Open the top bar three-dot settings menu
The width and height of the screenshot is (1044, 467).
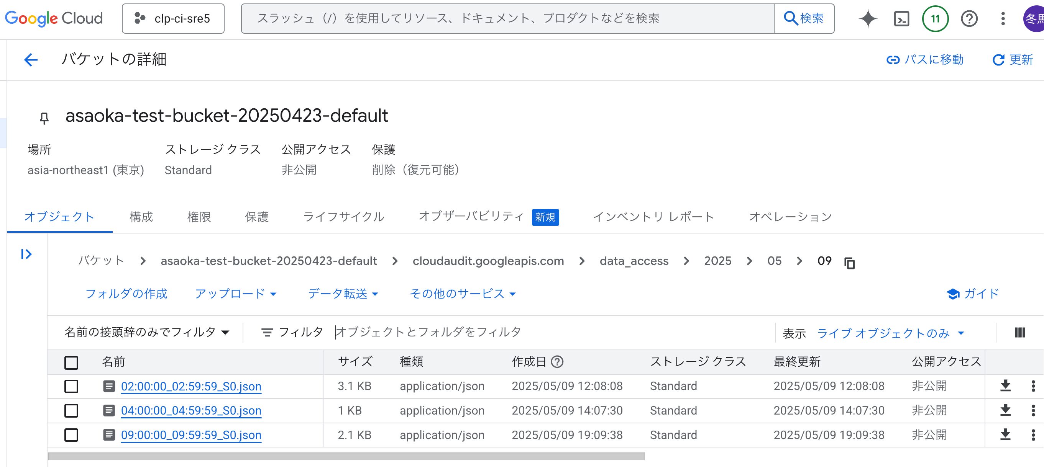(1003, 19)
